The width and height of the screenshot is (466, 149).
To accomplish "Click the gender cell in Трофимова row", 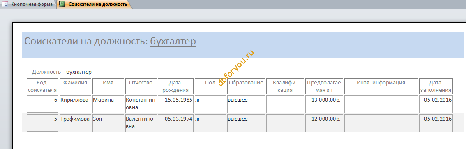I will 210,123.
